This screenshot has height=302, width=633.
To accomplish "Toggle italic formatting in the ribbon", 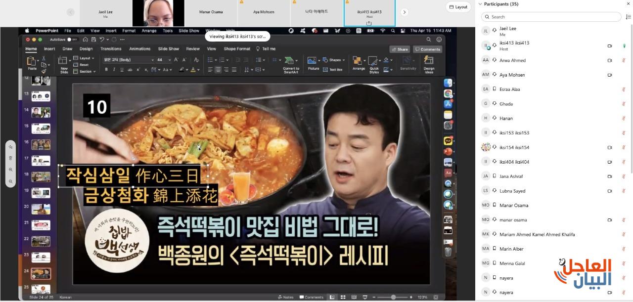I will tap(114, 70).
